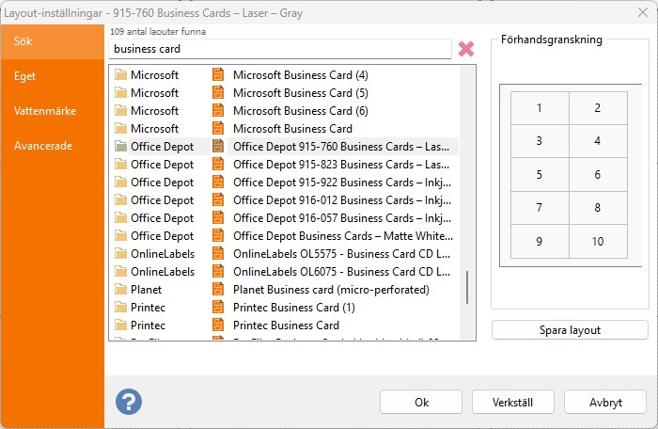Click the Planet vendor name
This screenshot has width=658, height=429.
(146, 289)
